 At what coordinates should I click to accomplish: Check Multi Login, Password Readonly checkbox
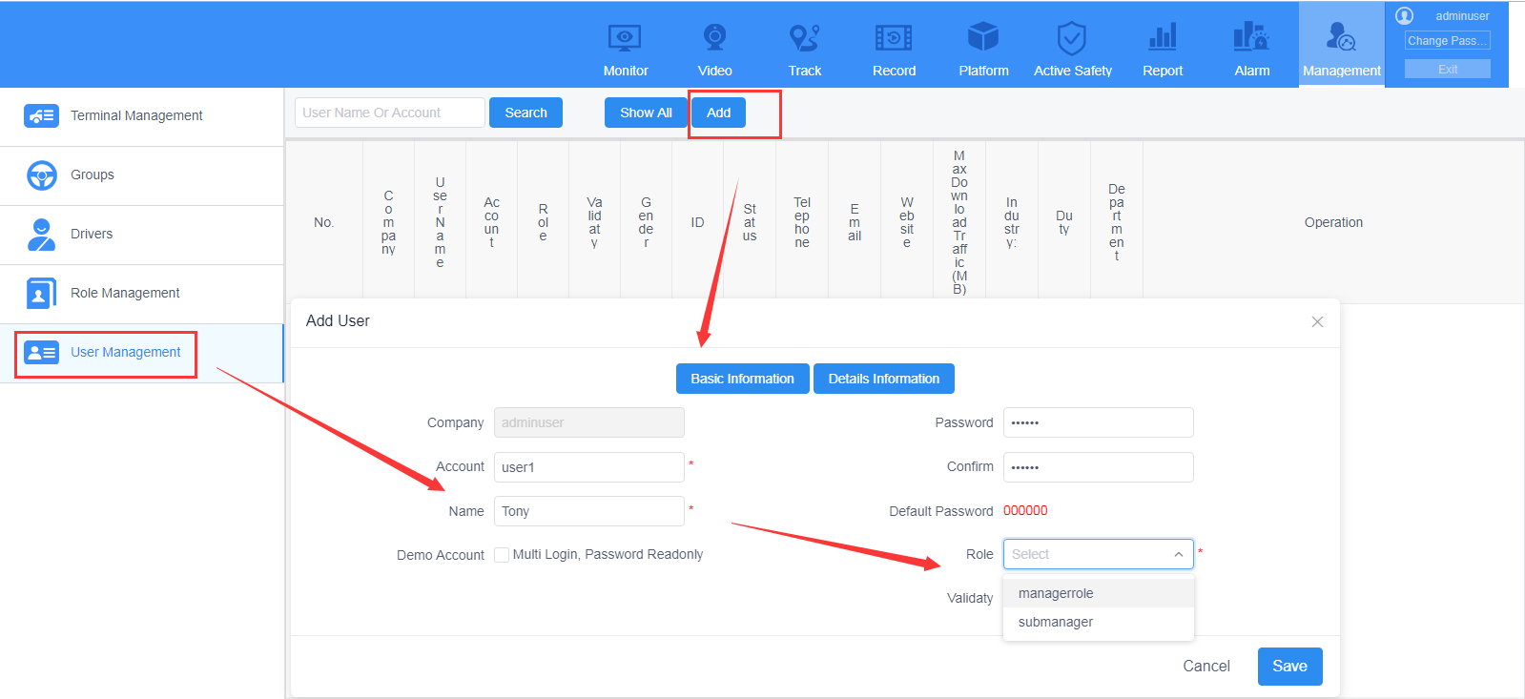[x=502, y=555]
